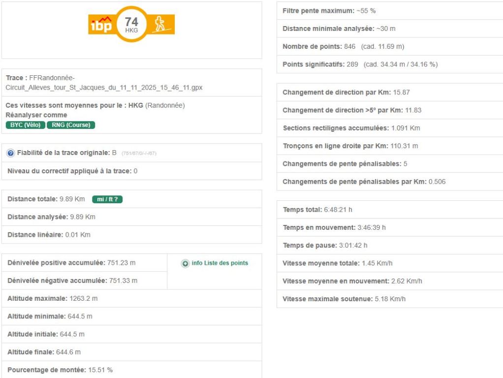Toggle units with the mi / ft ? button
The width and height of the screenshot is (503, 378).
[x=107, y=199]
